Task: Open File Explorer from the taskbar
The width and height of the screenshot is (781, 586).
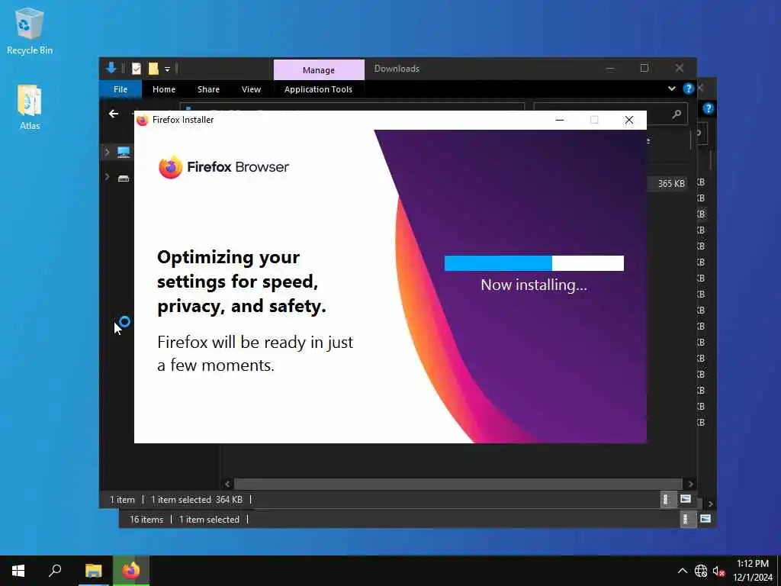Action: pyautogui.click(x=93, y=571)
